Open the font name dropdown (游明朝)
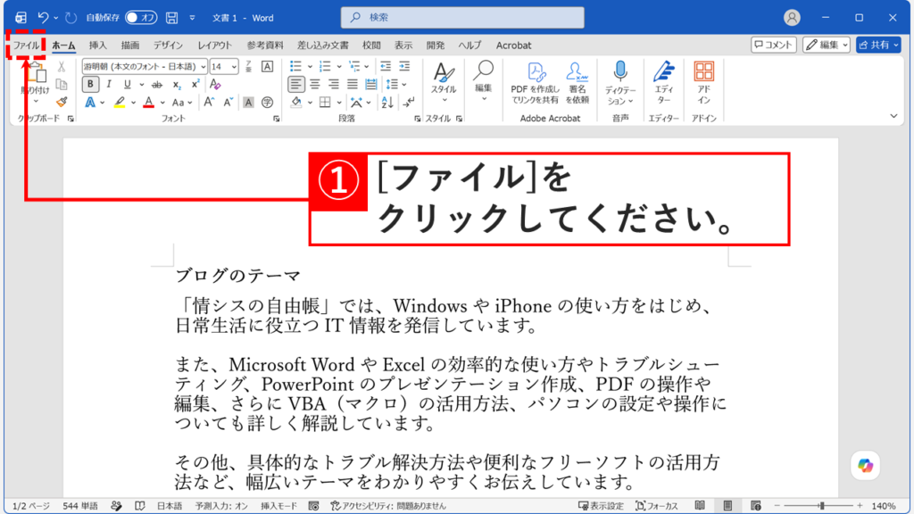 click(203, 66)
